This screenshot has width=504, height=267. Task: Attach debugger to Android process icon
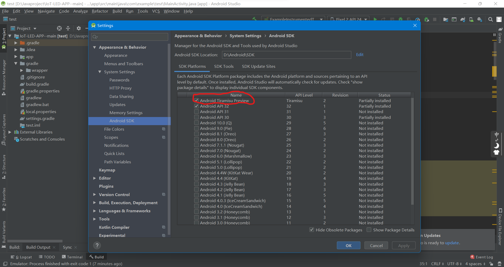pyautogui.click(x=427, y=19)
